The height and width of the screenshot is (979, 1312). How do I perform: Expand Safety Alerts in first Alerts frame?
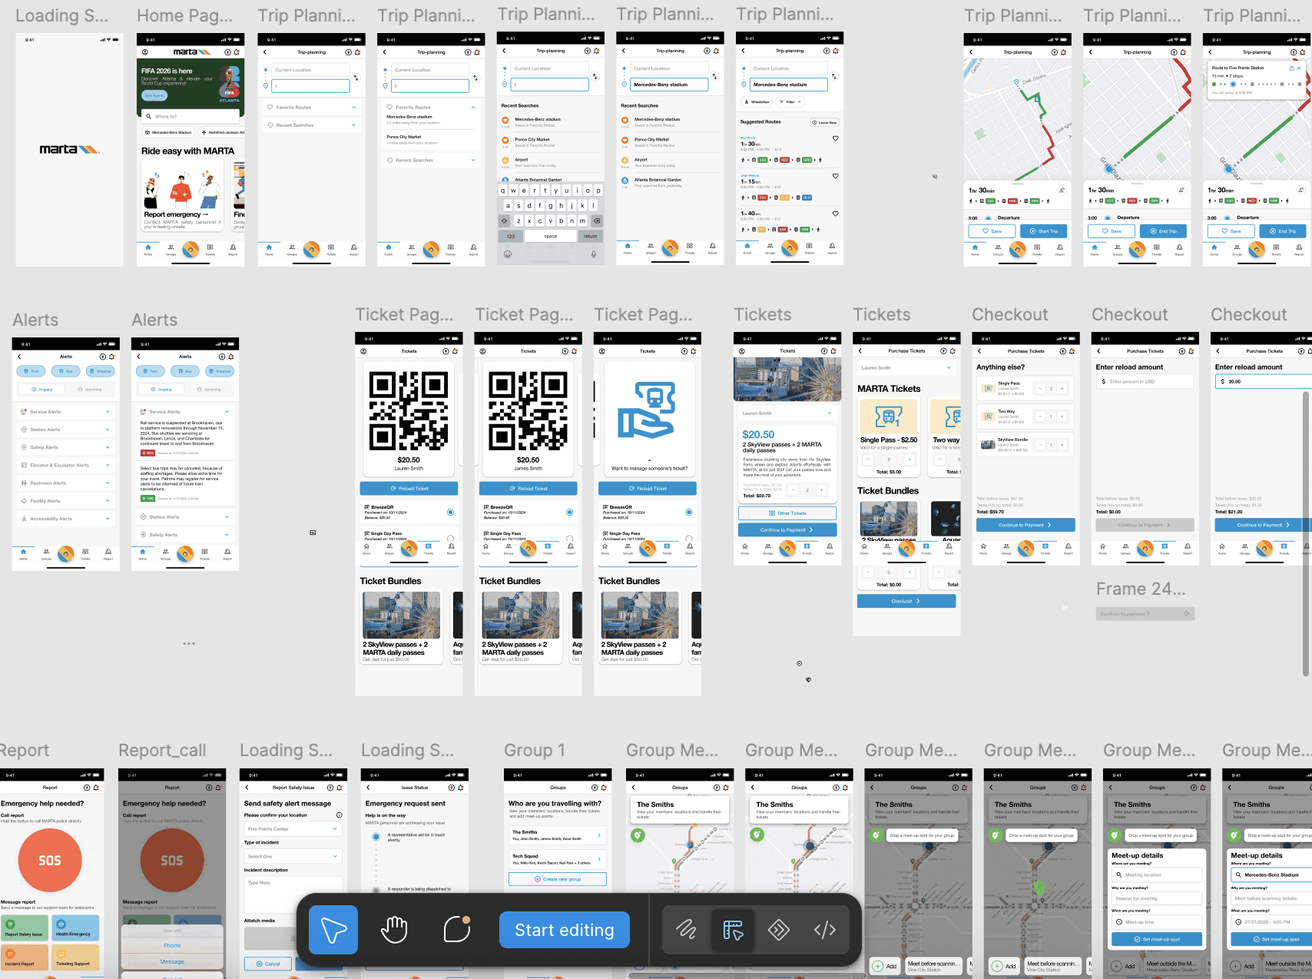65,447
